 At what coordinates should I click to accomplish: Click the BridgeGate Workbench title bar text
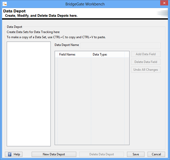tap(85, 4)
